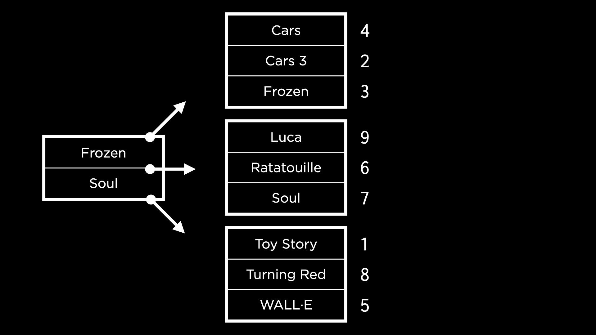Expand the Ratatouille row in middle group
The image size is (596, 335).
[285, 167]
